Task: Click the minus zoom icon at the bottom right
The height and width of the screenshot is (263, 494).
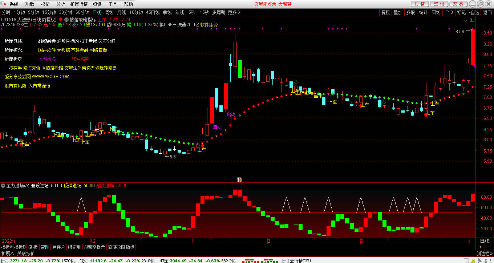Action: pyautogui.click(x=489, y=247)
